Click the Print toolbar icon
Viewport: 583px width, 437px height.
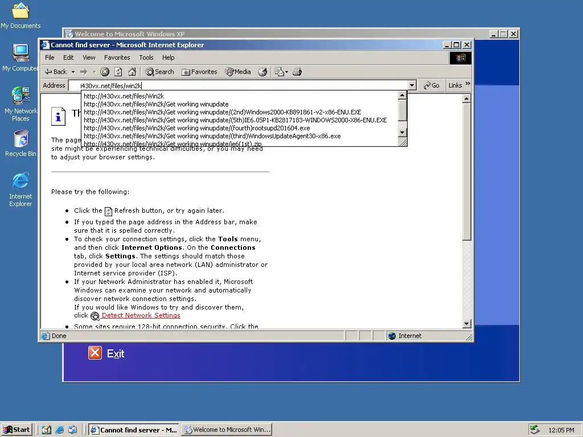297,72
